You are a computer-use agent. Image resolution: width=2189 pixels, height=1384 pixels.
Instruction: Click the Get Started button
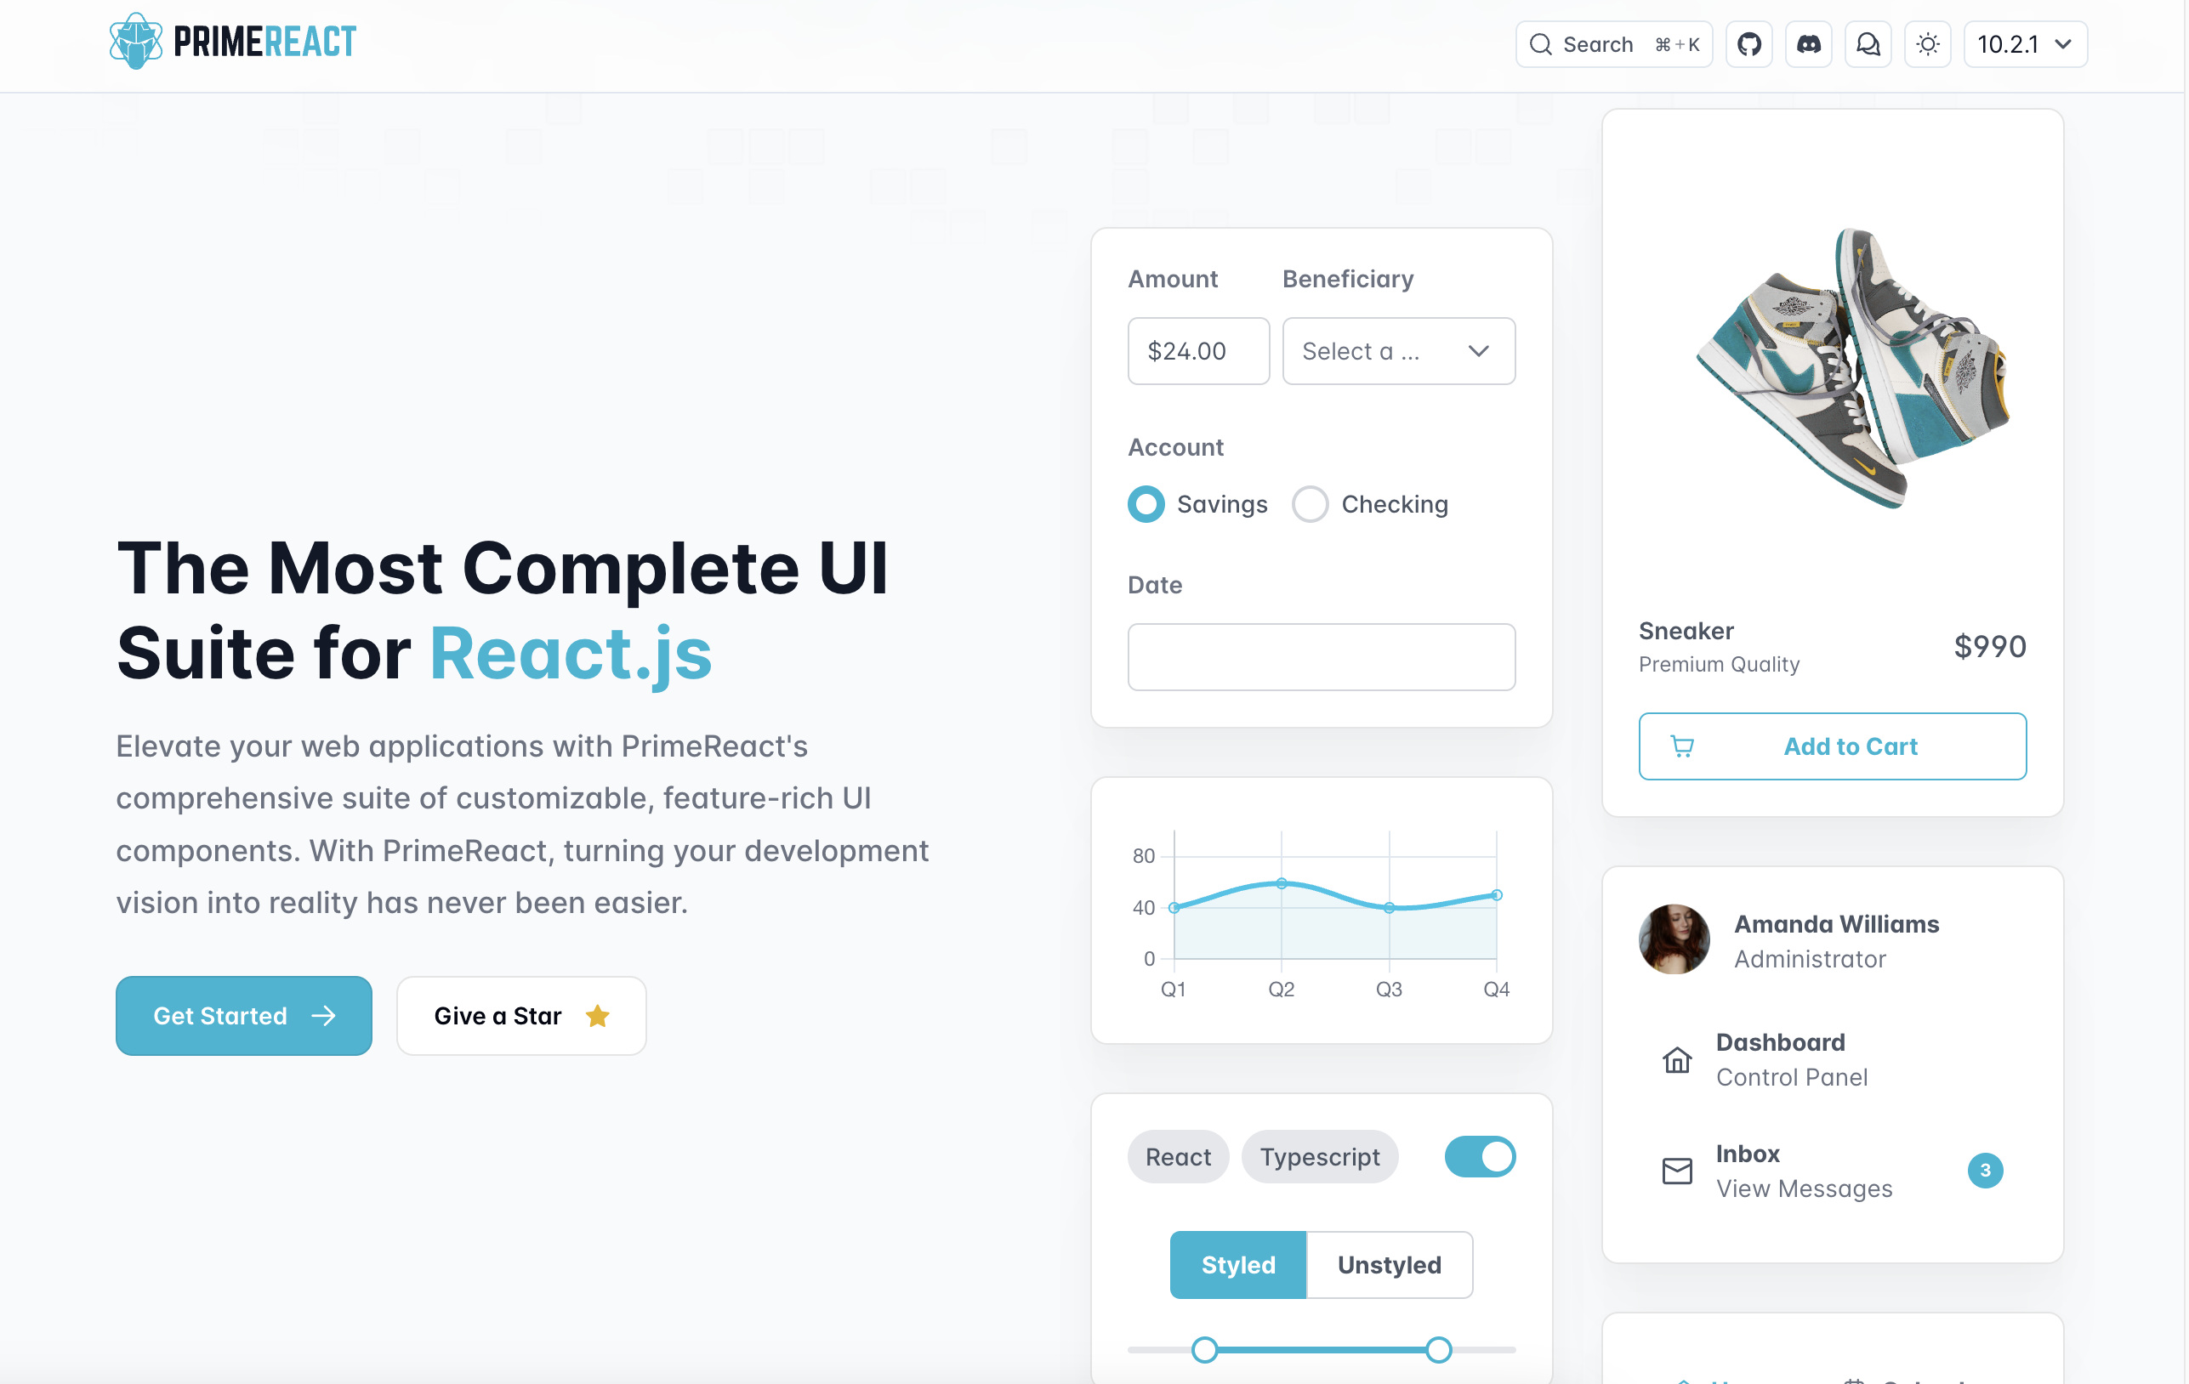[243, 1016]
